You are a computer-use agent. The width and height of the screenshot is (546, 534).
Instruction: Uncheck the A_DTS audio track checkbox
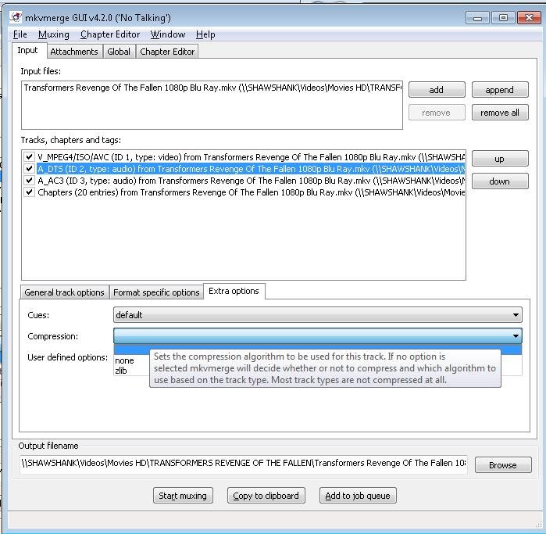(29, 169)
